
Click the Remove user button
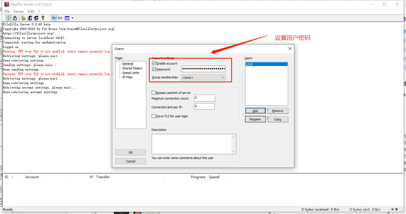click(x=278, y=111)
